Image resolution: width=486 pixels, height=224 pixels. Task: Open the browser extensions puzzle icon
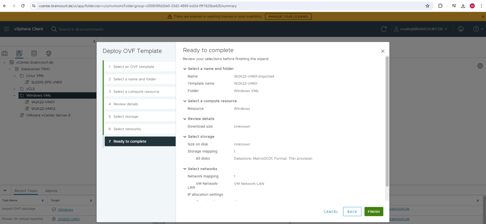(x=440, y=5)
